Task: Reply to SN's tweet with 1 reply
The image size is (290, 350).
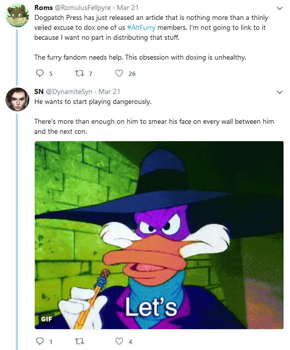Action: pyautogui.click(x=40, y=341)
